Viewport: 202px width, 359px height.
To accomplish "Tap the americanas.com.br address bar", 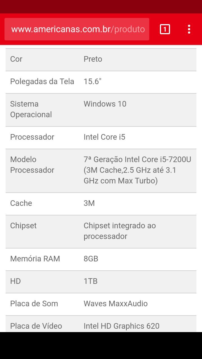I will [77, 29].
